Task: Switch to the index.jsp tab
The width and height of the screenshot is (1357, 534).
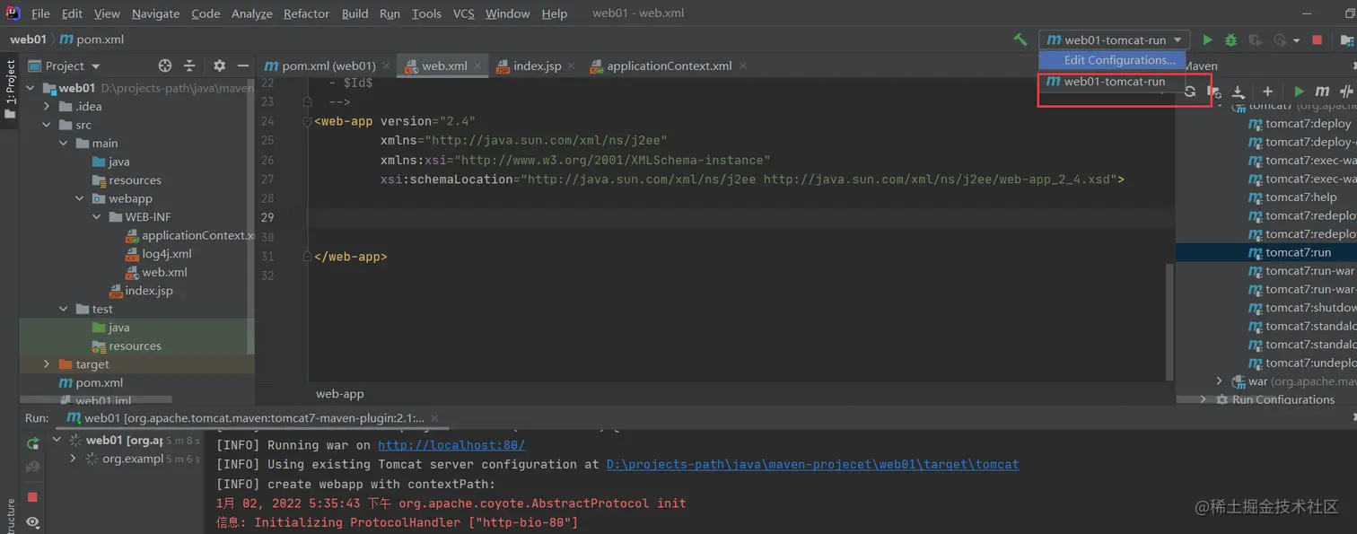Action: (x=537, y=66)
